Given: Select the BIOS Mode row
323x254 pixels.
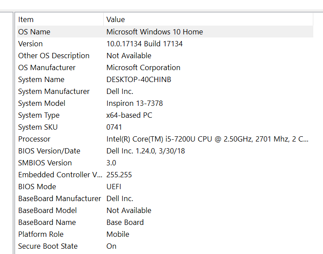Looking at the screenshot, I should click(x=38, y=187).
